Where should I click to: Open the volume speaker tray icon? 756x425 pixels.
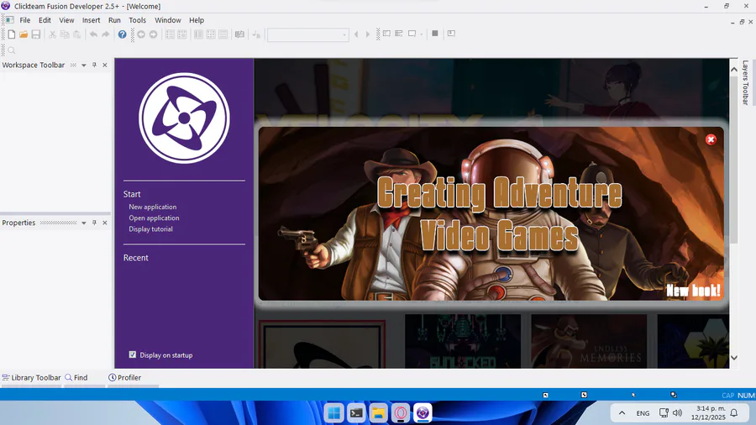tap(677, 413)
